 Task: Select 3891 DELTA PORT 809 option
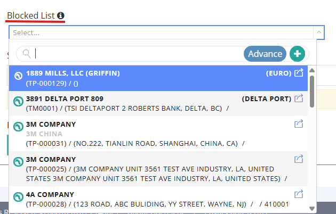pos(158,104)
